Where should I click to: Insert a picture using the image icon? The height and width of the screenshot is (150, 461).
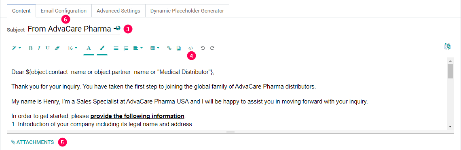[178, 48]
